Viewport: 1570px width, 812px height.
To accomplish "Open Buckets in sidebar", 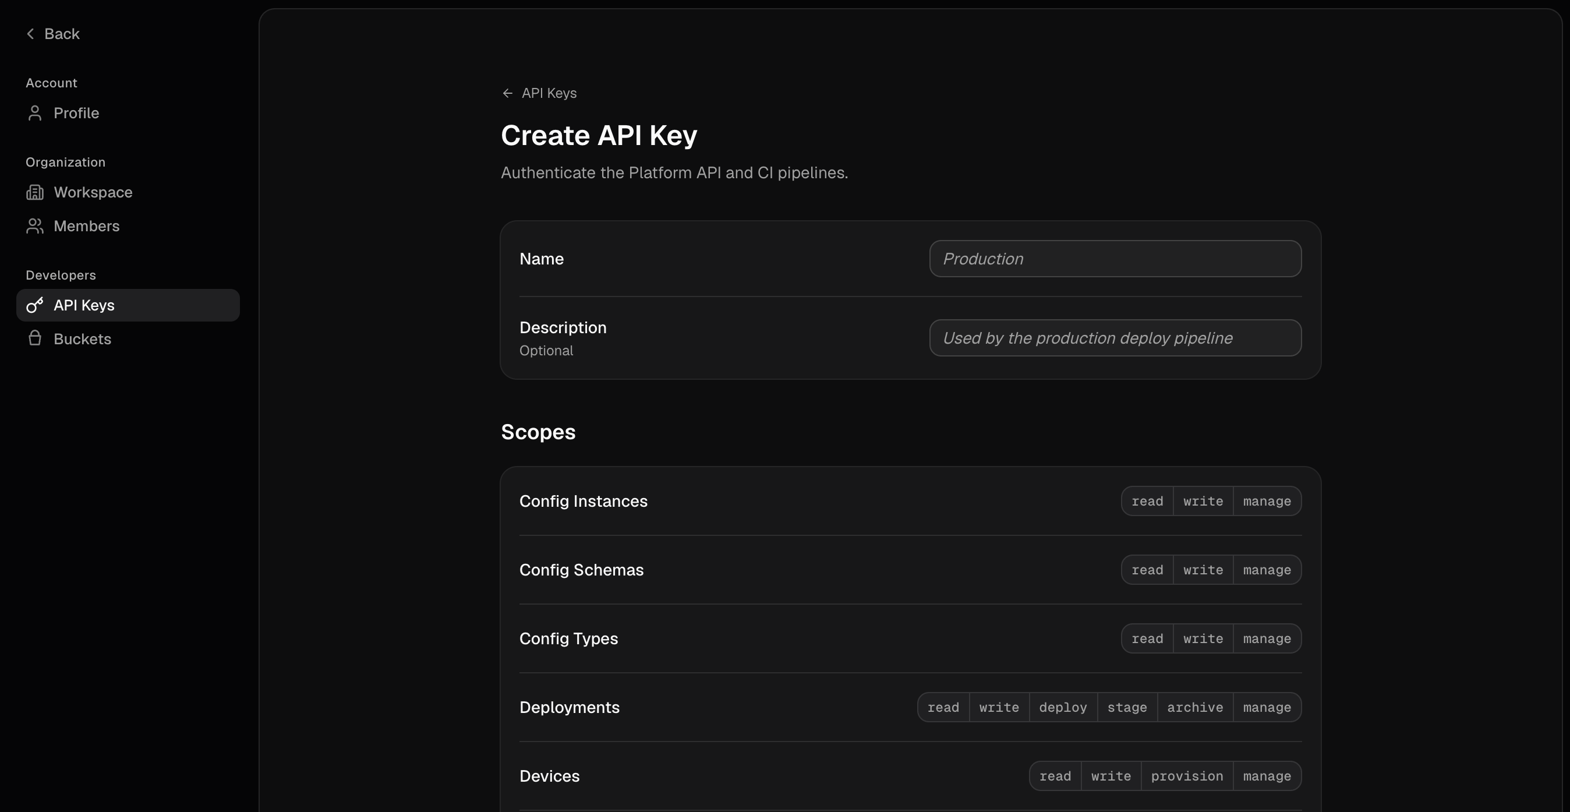I will click(x=128, y=339).
